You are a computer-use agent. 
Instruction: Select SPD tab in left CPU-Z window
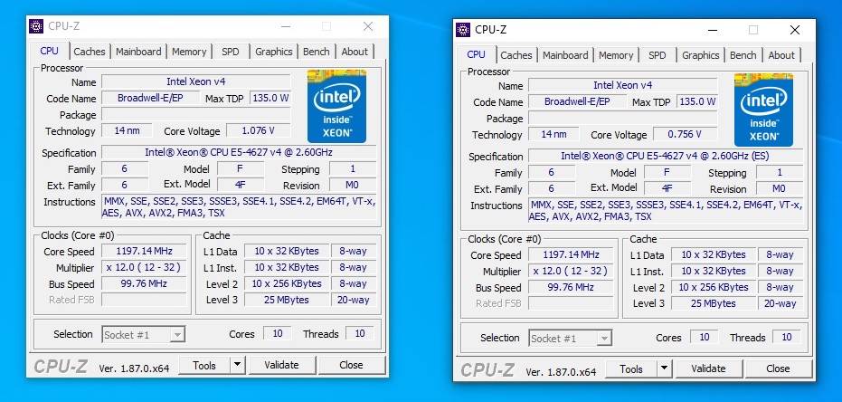[x=231, y=52]
